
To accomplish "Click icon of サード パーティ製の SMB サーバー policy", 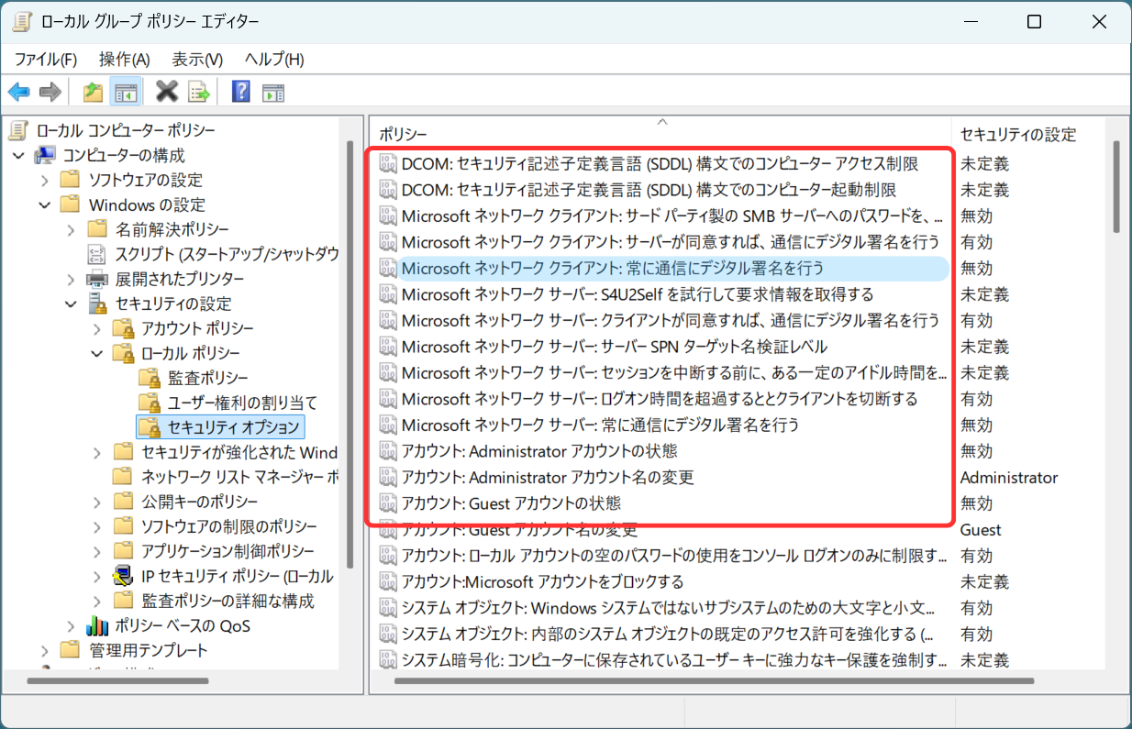I will (387, 216).
